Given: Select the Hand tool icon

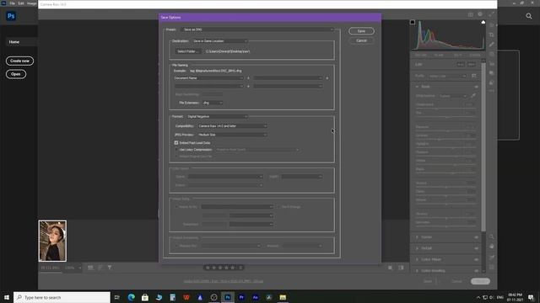Looking at the screenshot, I should (x=491, y=247).
